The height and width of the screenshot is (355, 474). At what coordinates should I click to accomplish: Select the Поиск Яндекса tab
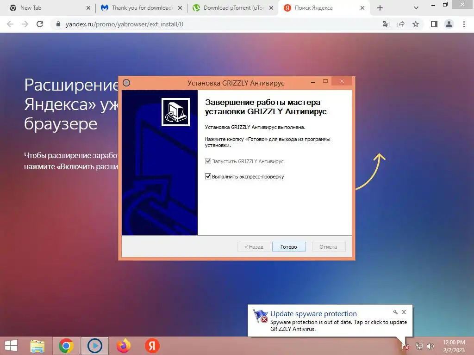324,8
